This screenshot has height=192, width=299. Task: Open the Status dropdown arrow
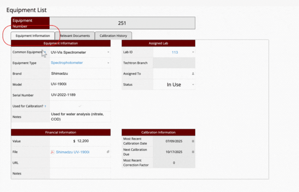[193, 84]
